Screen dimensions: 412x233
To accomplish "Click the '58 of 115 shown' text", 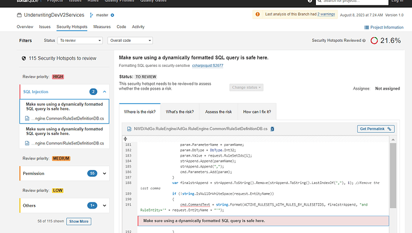I will (x=51, y=221).
